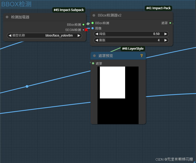Click the red X marker on the SEGM link

86,30
